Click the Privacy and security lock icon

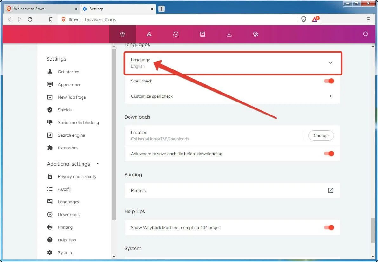[x=50, y=176]
